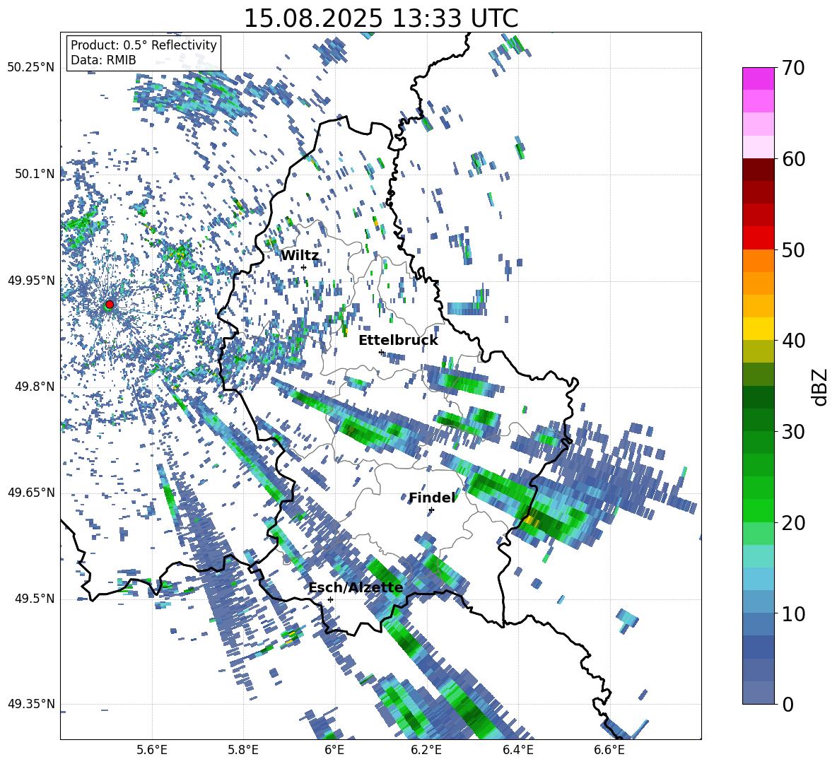The width and height of the screenshot is (837, 764).
Task: Click the colorbar tick label 30
Action: pos(793,432)
